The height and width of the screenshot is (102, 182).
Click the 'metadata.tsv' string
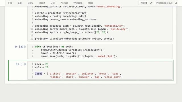pos(114,26)
